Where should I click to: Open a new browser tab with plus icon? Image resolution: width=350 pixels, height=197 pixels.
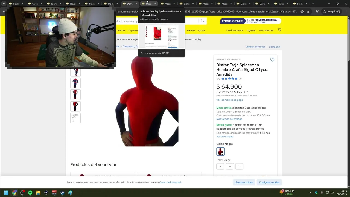pyautogui.click(x=313, y=4)
